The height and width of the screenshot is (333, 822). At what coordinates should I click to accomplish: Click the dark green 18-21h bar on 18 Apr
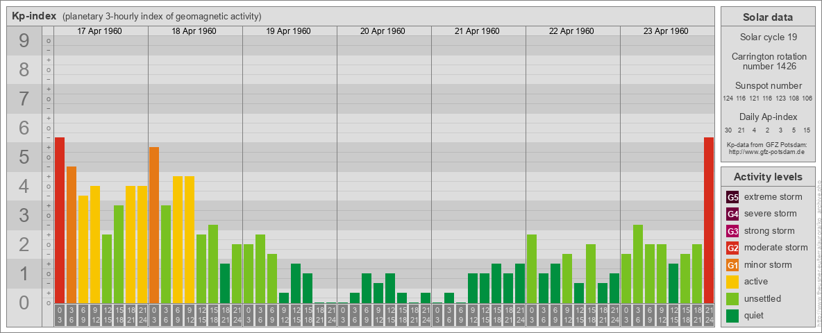[x=225, y=283]
